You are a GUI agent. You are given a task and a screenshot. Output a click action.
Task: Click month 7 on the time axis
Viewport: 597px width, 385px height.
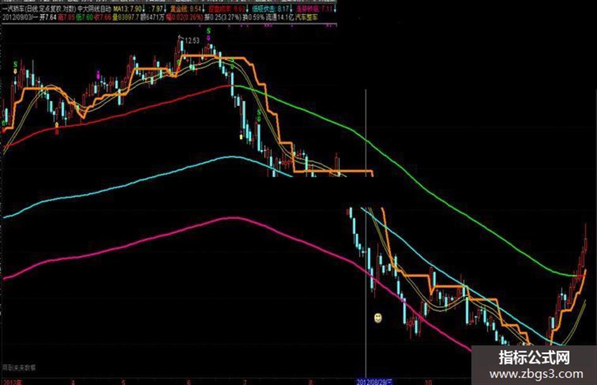244,382
